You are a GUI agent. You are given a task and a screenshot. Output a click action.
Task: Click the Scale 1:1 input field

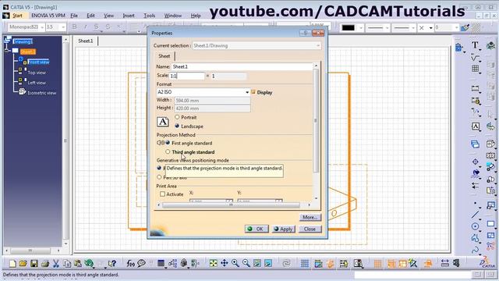pyautogui.click(x=187, y=76)
